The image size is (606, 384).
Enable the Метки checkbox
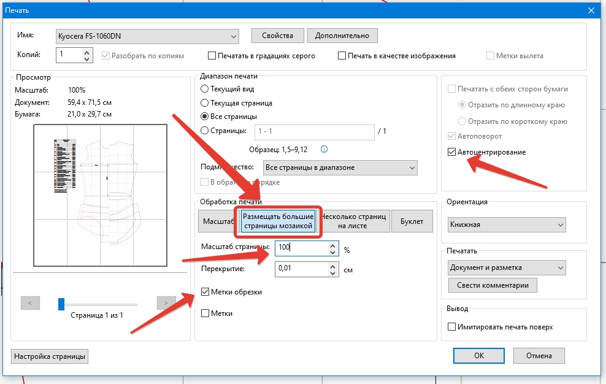(206, 313)
